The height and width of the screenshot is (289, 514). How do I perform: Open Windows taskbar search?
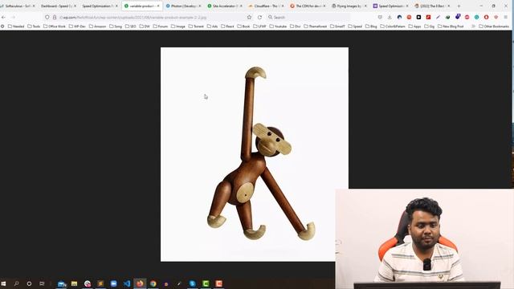click(x=16, y=283)
